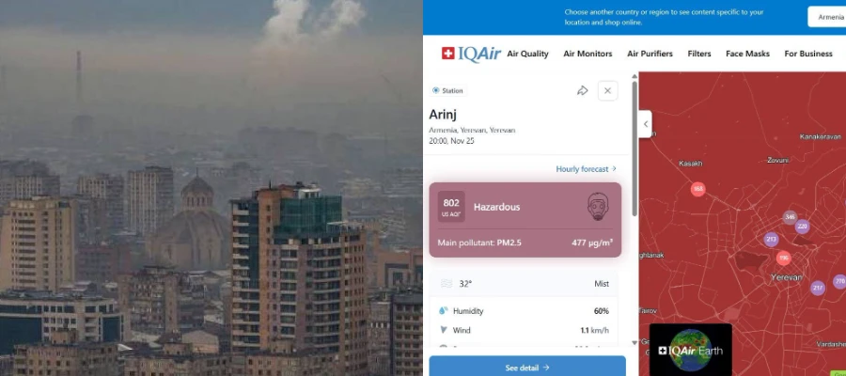Click the IQAir logo
The height and width of the screenshot is (376, 846).
pos(472,54)
